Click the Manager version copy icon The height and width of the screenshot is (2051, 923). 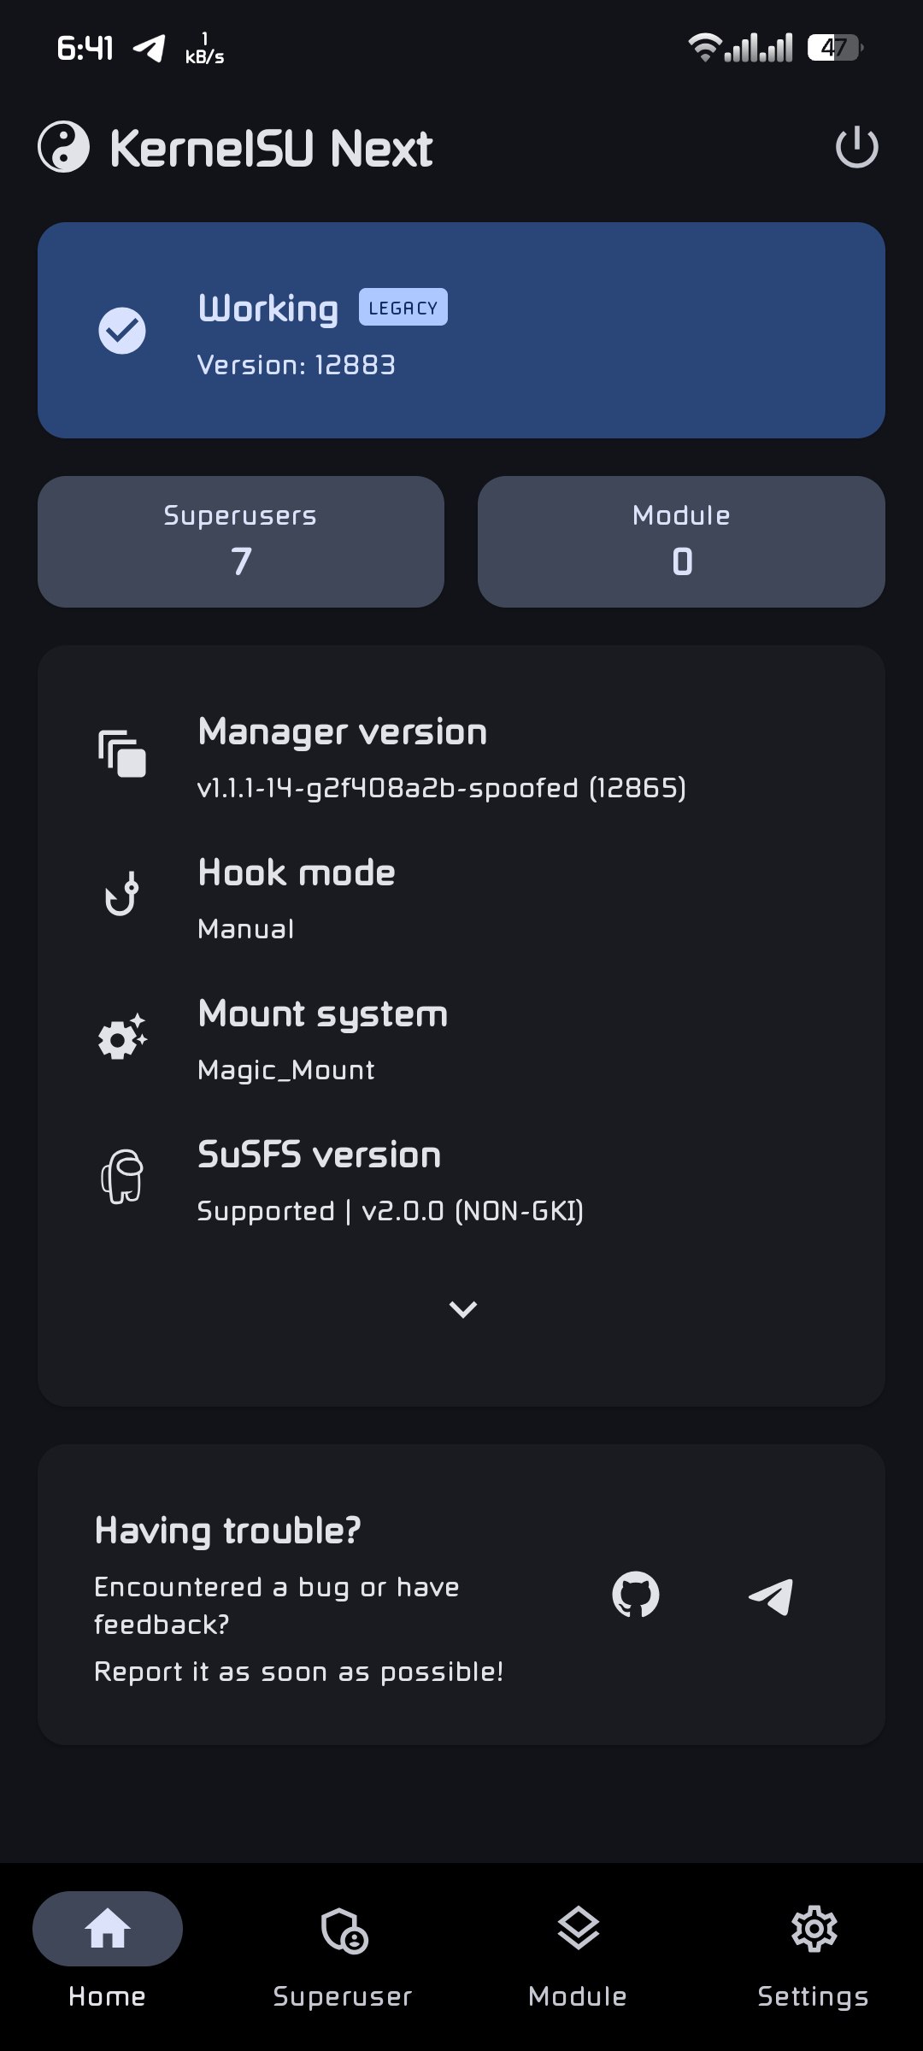pos(122,754)
